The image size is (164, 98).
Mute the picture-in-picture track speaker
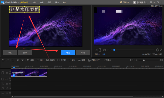10,80
